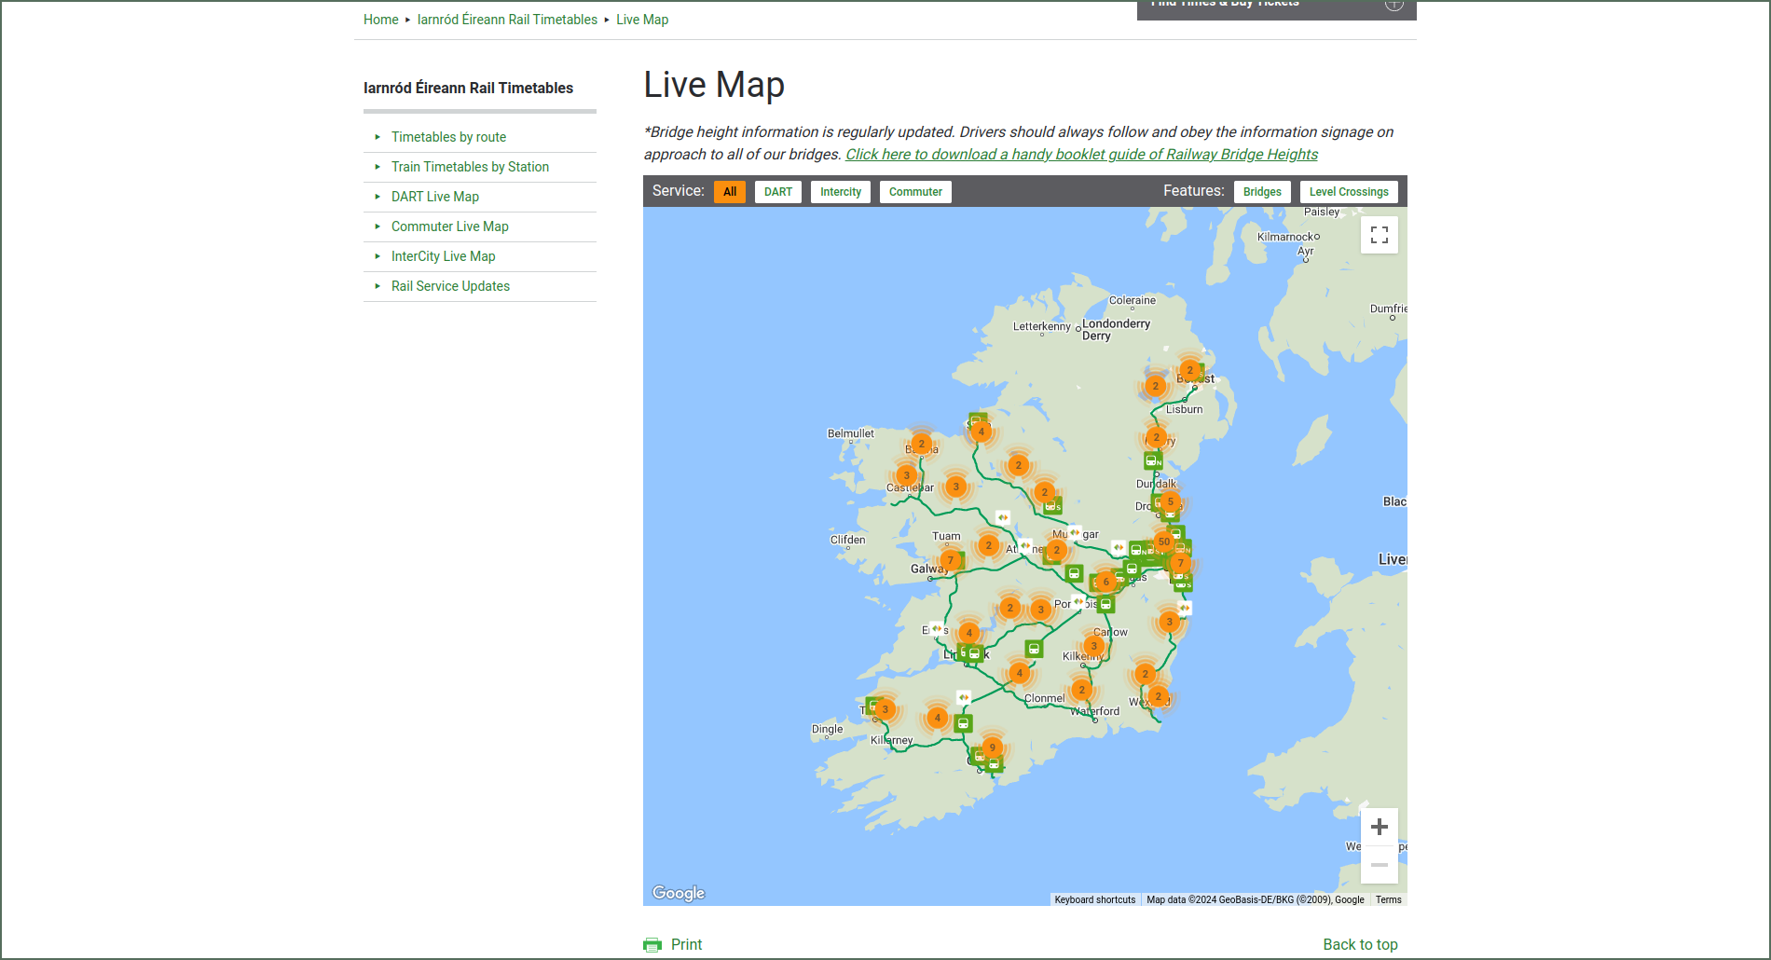This screenshot has width=1771, height=960.
Task: Click the Live Map breadcrumb
Action: pyautogui.click(x=642, y=20)
